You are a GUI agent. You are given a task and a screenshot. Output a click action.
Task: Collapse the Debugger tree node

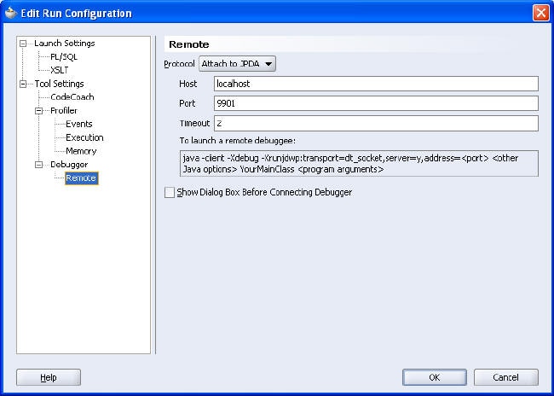click(39, 165)
